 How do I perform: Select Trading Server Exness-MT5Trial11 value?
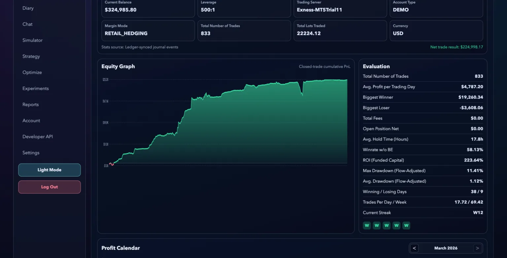[x=319, y=10]
